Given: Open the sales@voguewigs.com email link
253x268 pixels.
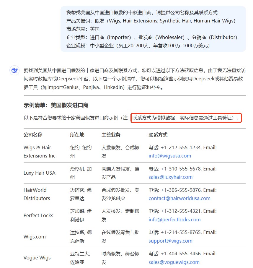Looking at the screenshot, I should tap(174, 262).
